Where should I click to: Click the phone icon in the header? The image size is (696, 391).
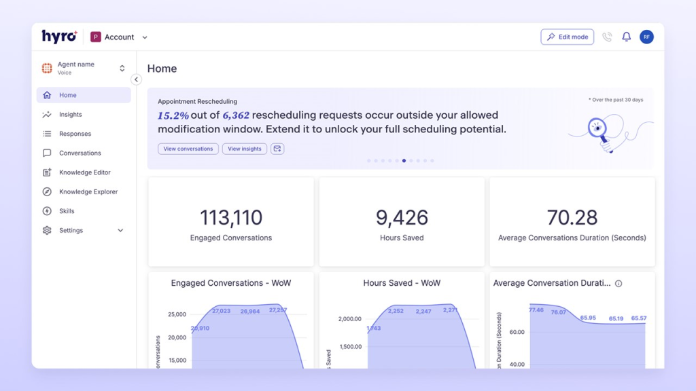[x=607, y=37]
